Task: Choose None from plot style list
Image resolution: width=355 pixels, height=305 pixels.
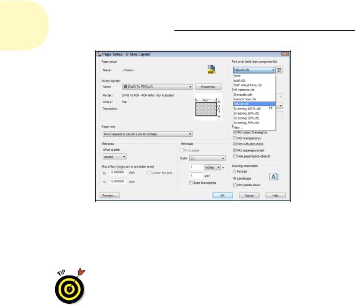Action: coord(254,76)
